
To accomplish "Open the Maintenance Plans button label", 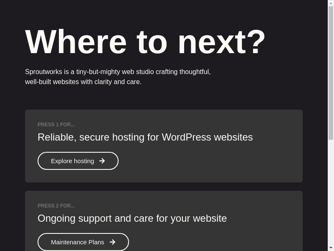I will pyautogui.click(x=77, y=242).
